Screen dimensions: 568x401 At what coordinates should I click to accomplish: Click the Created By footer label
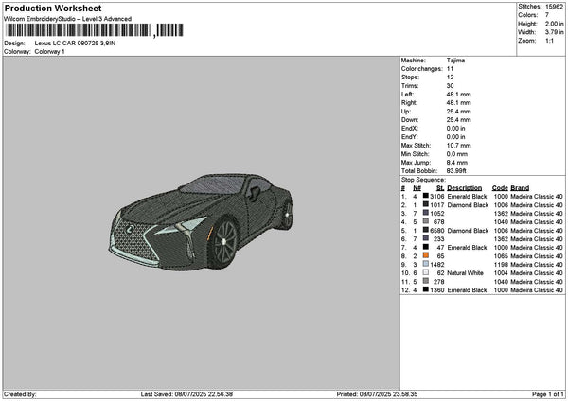(x=20, y=394)
